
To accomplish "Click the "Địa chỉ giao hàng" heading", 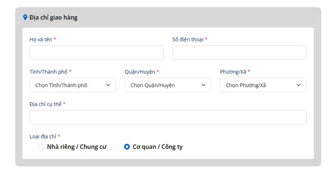I will tap(53, 18).
